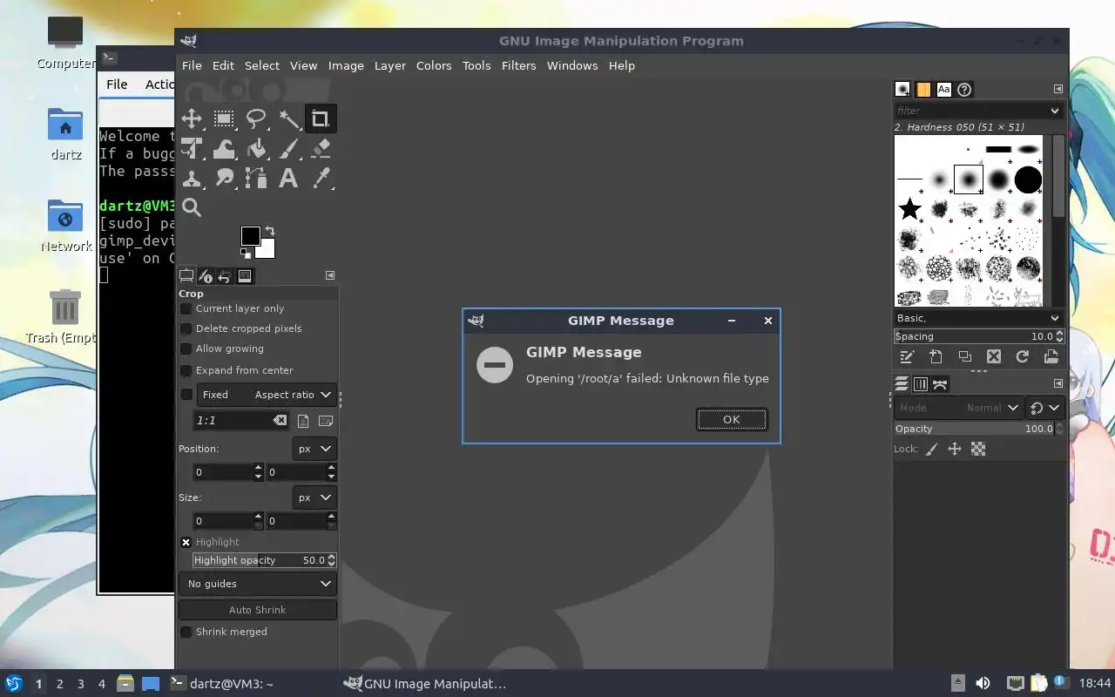The image size is (1115, 697).
Task: Enable Expand from center checkbox
Action: click(186, 370)
